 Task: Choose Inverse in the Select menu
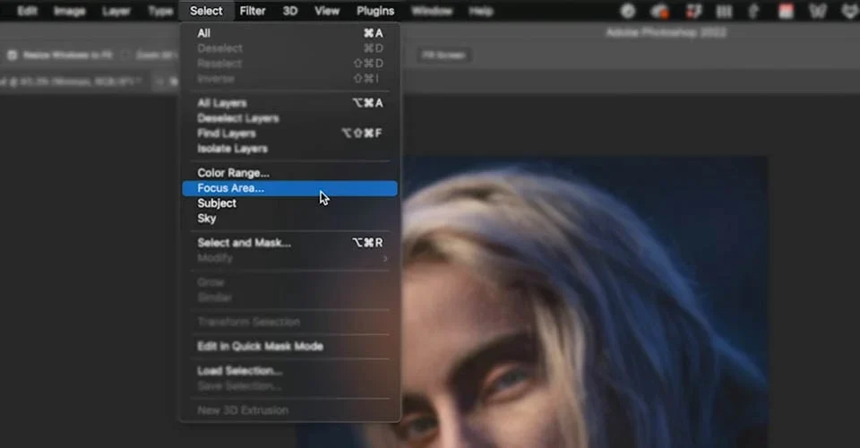tap(289, 79)
